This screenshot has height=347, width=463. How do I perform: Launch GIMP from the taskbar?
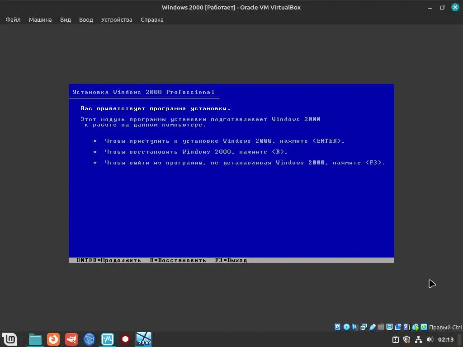coord(71,339)
